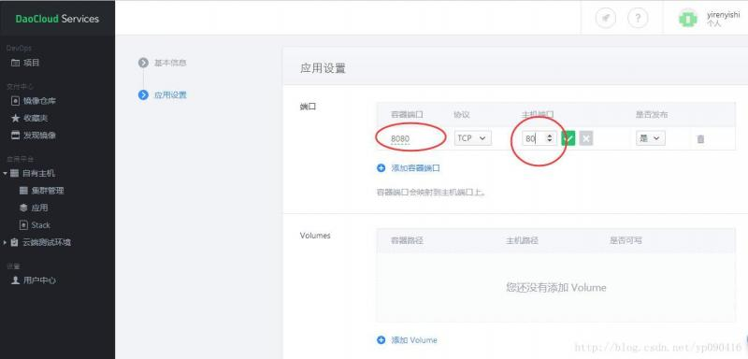The width and height of the screenshot is (748, 359).
Task: Click the rocket icon in top bar
Action: 606,19
